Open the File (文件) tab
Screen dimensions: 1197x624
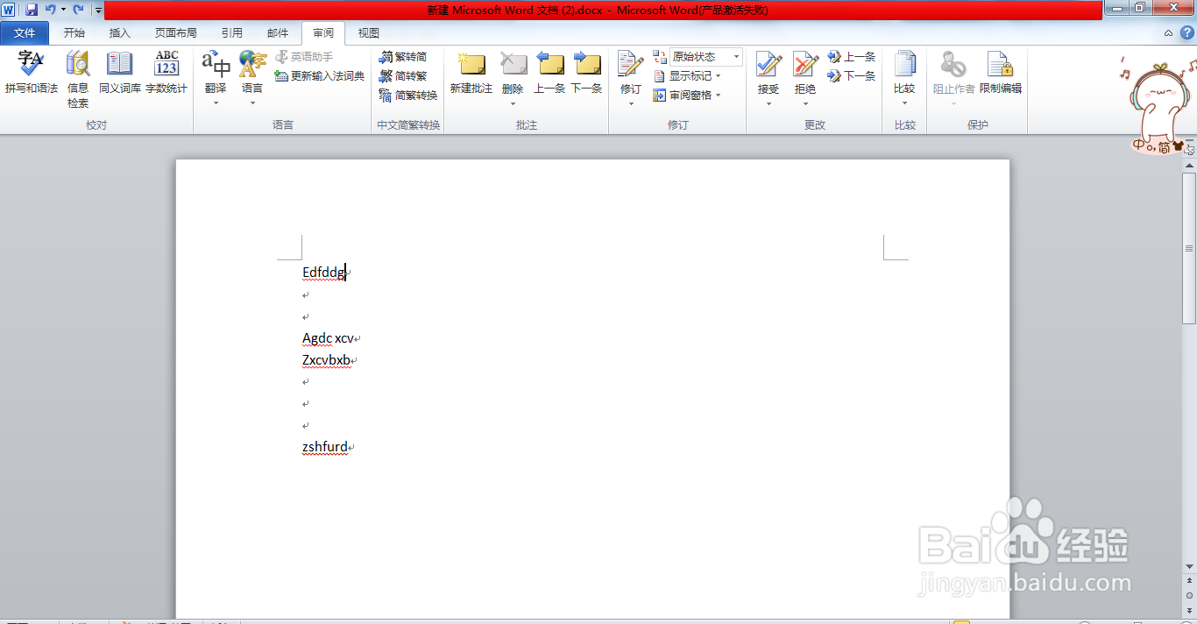(x=25, y=33)
